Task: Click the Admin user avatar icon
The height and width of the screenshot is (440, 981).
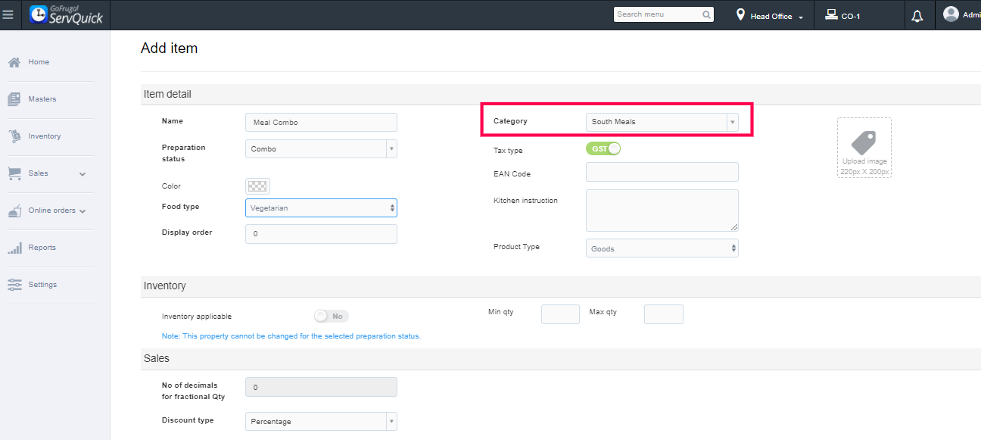Action: pyautogui.click(x=951, y=14)
